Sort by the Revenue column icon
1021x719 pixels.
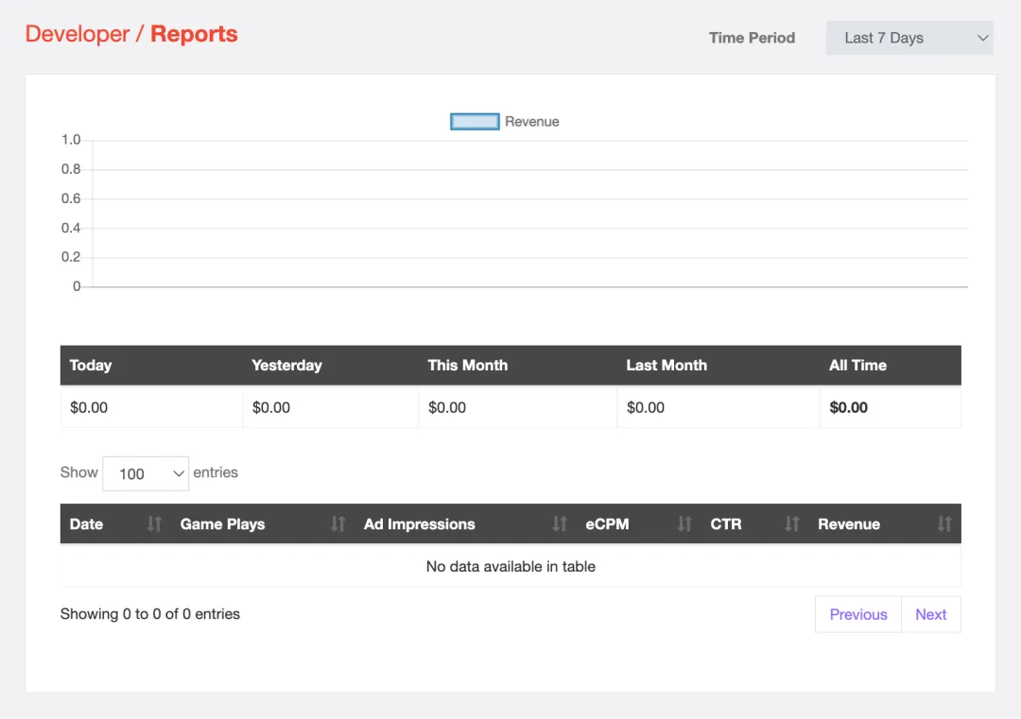click(944, 523)
